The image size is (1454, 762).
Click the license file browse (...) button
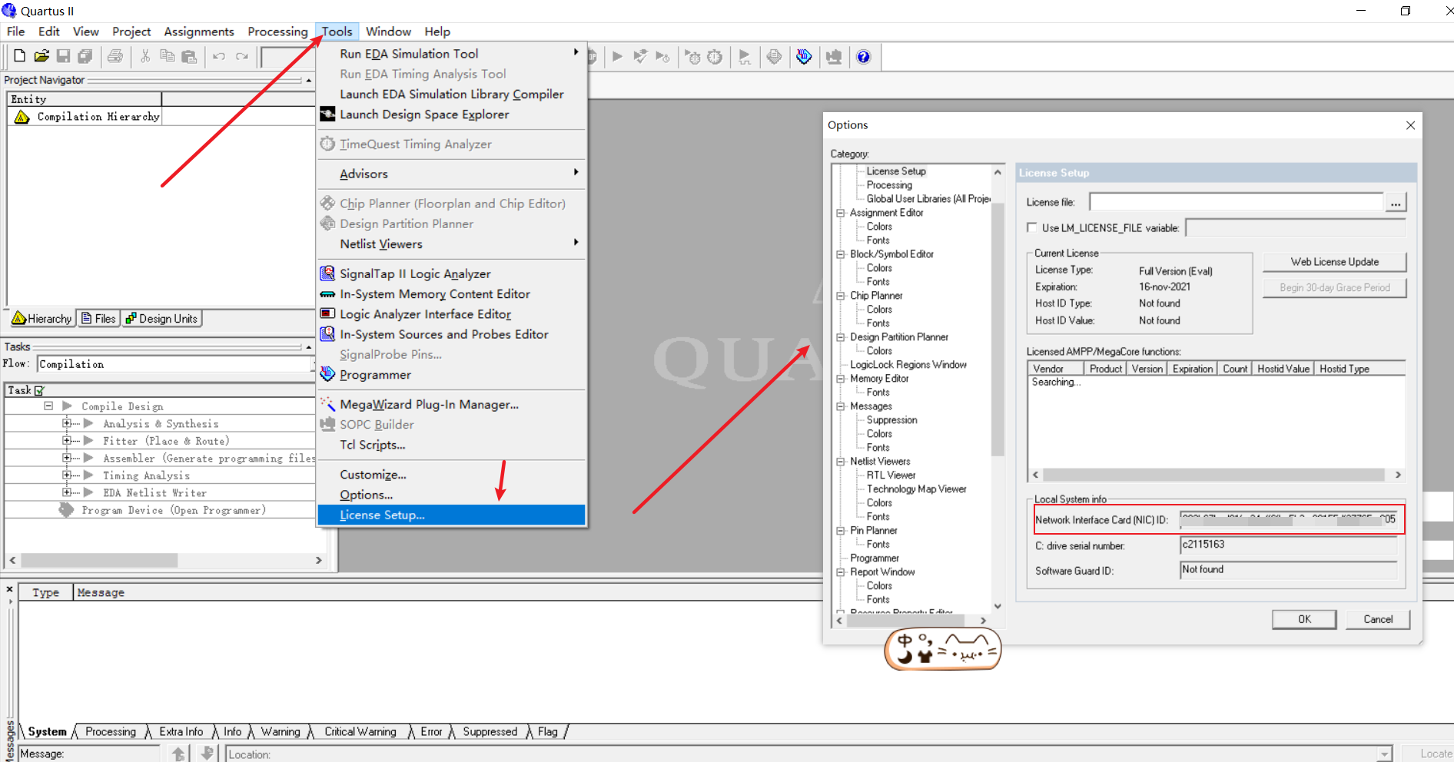(x=1396, y=203)
